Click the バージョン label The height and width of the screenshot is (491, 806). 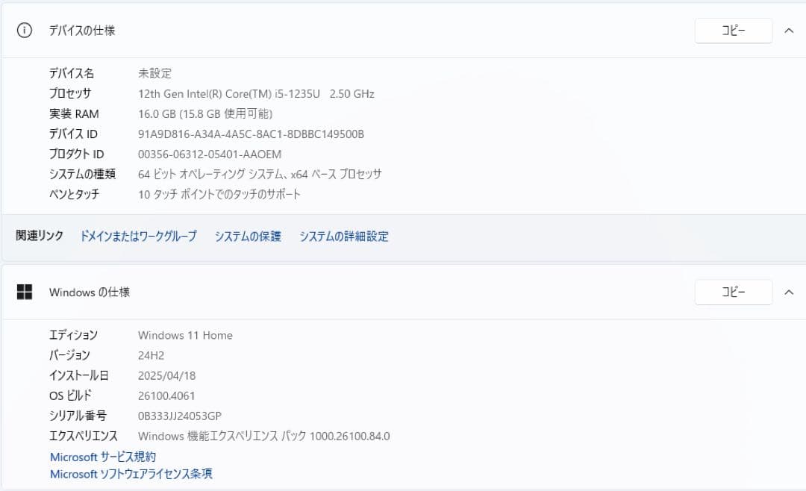(x=69, y=355)
